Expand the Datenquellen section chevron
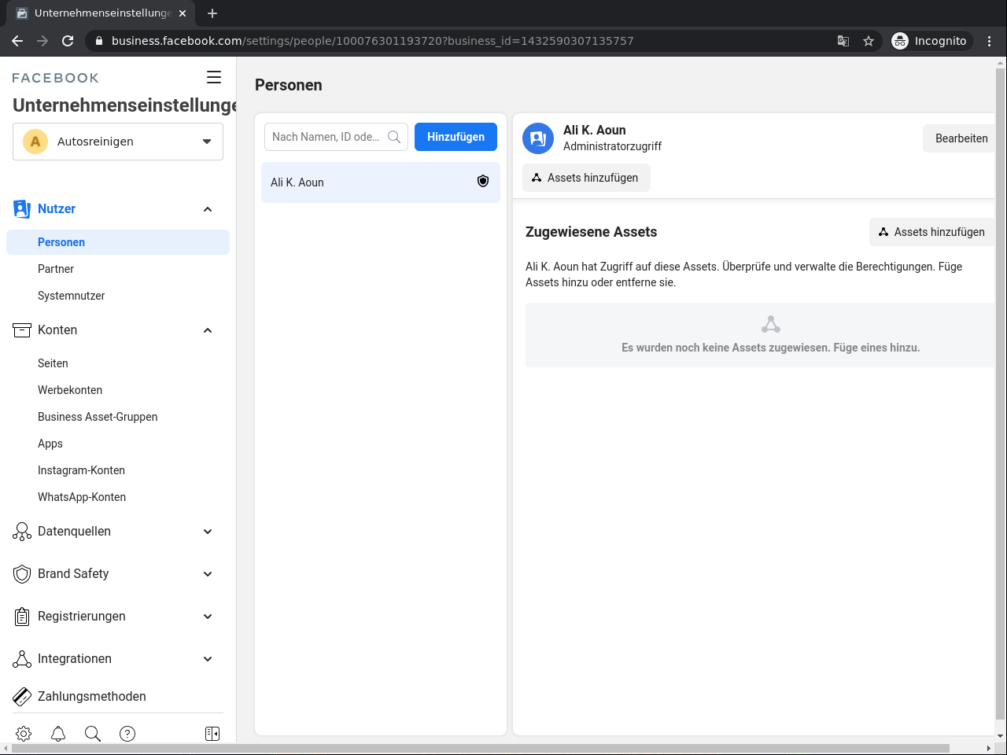This screenshot has height=755, width=1007. 208,532
